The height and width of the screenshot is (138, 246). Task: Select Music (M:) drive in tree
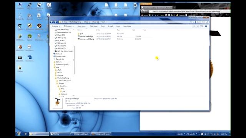point(60,35)
